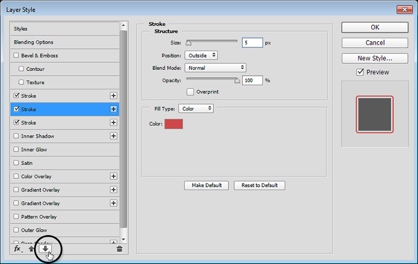This screenshot has width=418, height=264.
Task: Click plus icon beside Color Overlay
Action: point(114,176)
